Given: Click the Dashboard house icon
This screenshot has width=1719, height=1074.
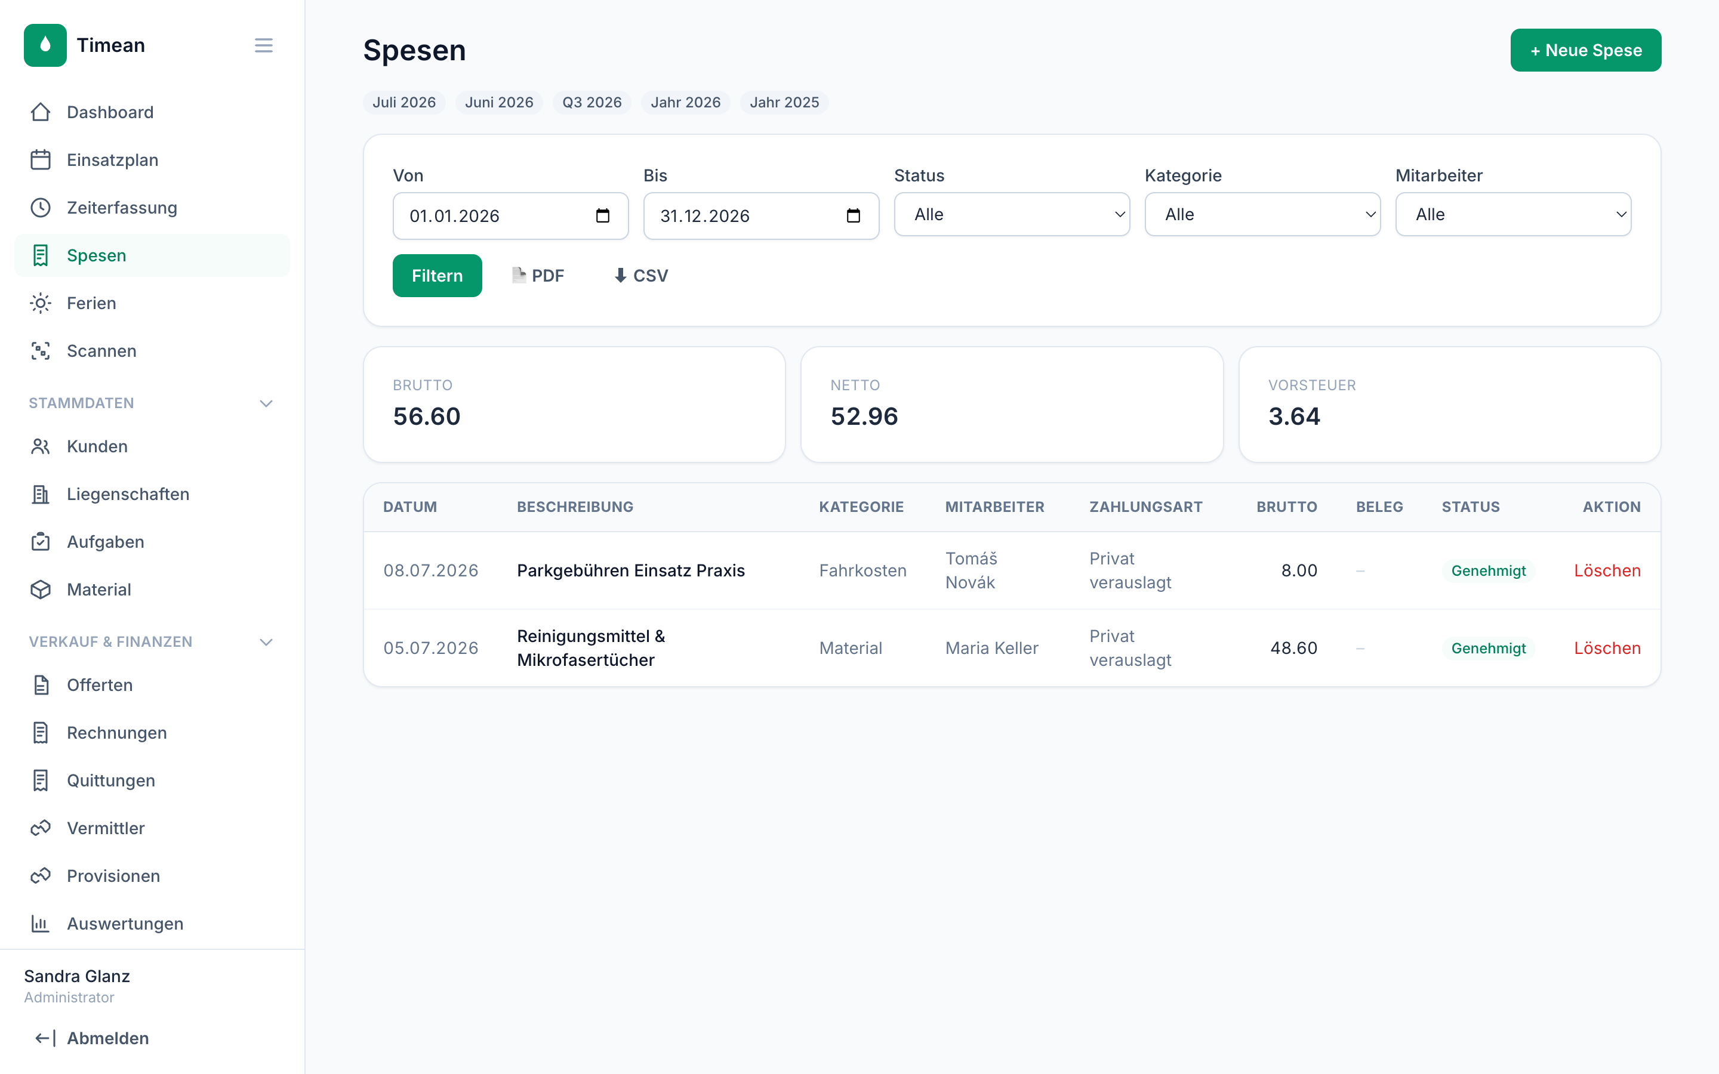Looking at the screenshot, I should 41,112.
